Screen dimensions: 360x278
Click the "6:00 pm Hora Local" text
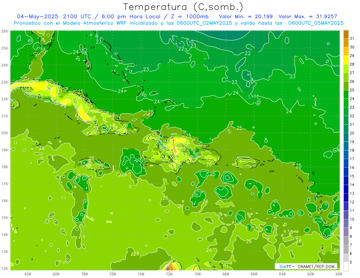coord(130,16)
